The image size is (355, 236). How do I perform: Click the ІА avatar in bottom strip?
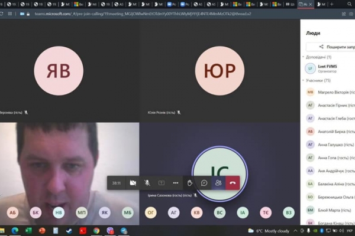click(243, 212)
